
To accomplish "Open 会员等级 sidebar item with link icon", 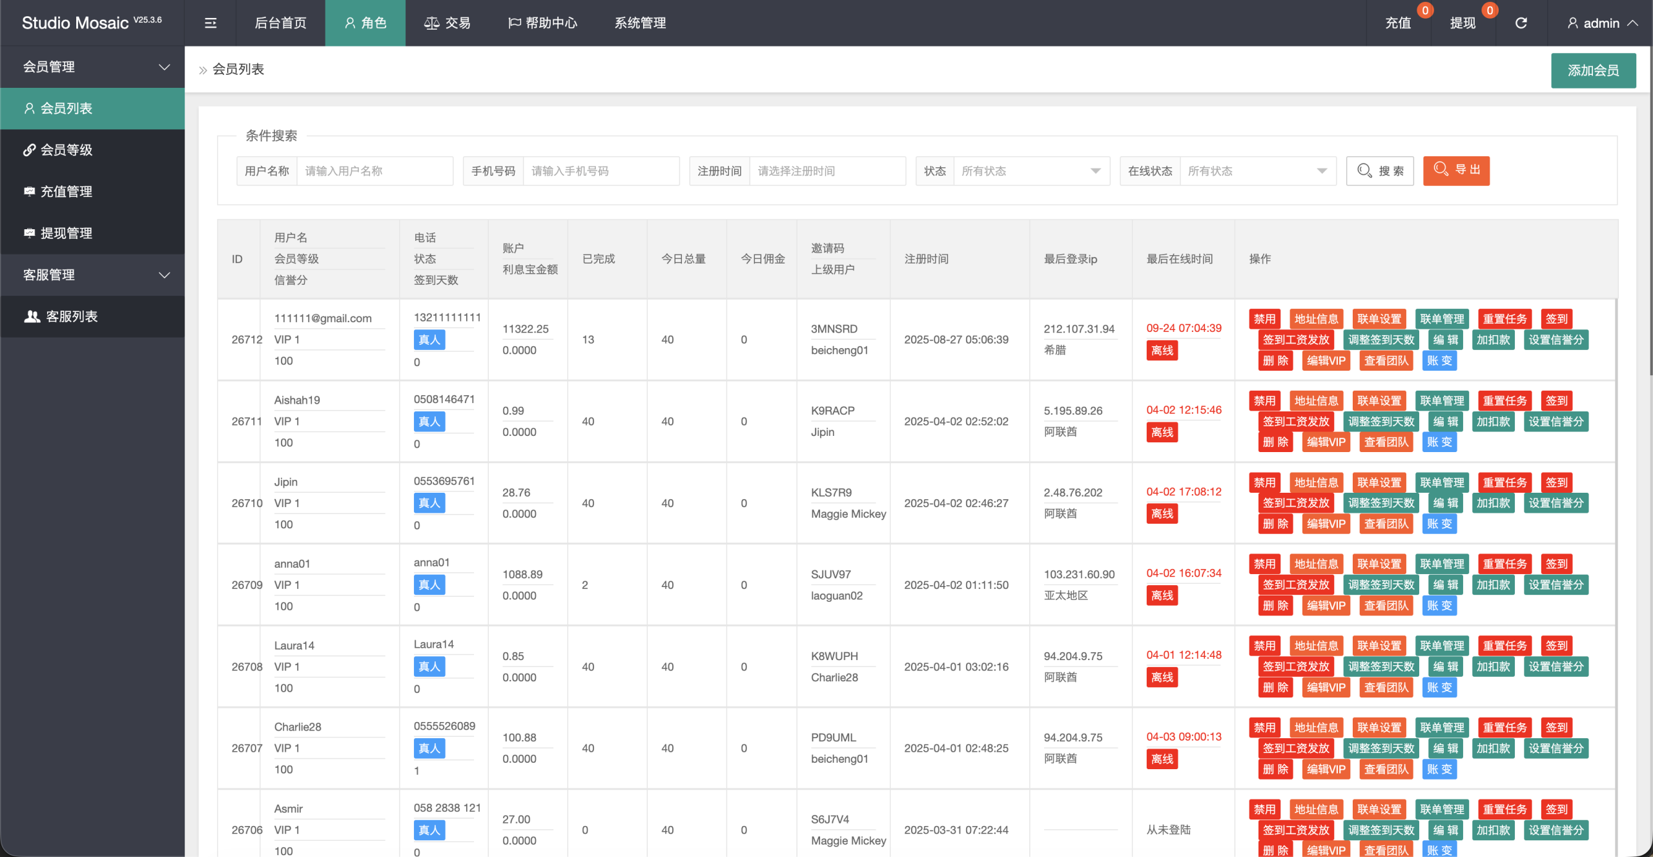I will 66,150.
